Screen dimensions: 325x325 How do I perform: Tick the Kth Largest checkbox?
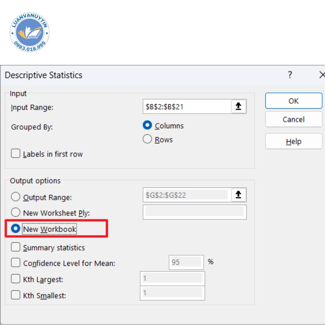pos(16,279)
